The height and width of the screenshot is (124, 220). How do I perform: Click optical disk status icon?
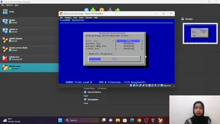click(134, 85)
